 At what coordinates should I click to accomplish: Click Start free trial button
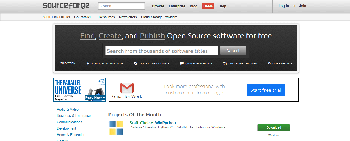click(x=266, y=90)
